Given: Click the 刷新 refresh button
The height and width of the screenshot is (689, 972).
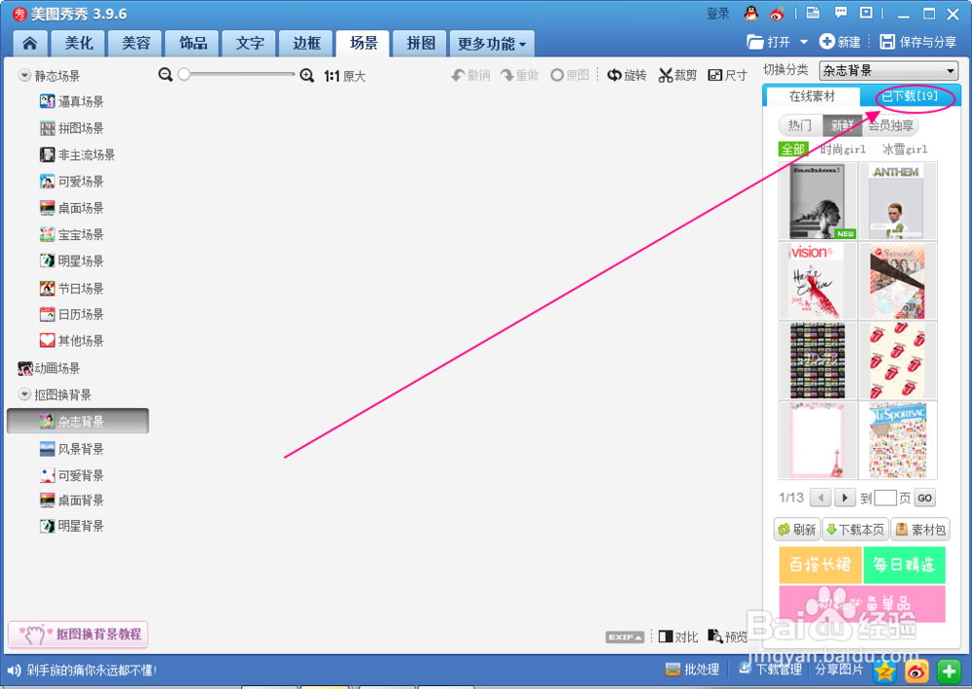Looking at the screenshot, I should point(797,530).
